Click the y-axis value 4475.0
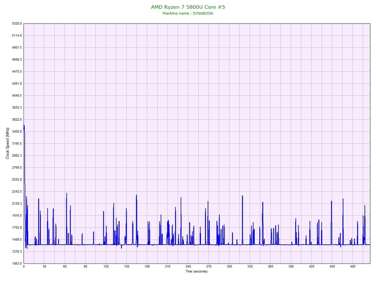Viewport: 376px width, 281px height. coord(17,72)
